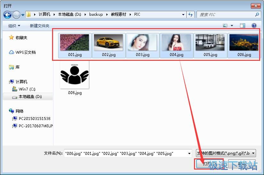Open recent locations arrow beside forward button

[23, 15]
